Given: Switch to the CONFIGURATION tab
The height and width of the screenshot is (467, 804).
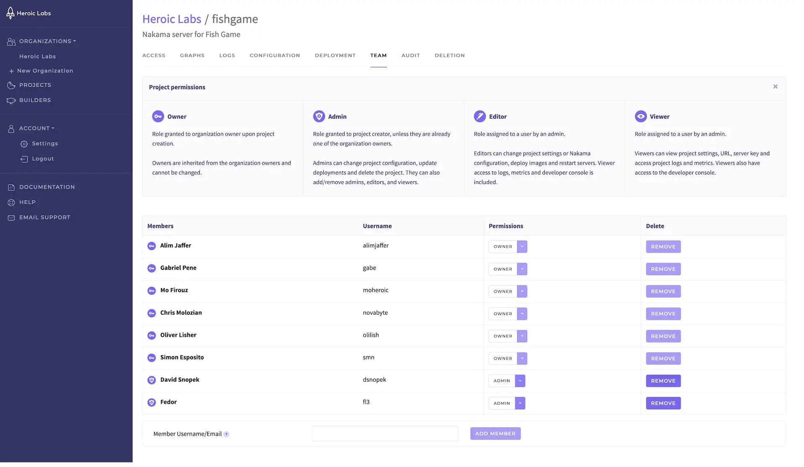Looking at the screenshot, I should point(275,55).
